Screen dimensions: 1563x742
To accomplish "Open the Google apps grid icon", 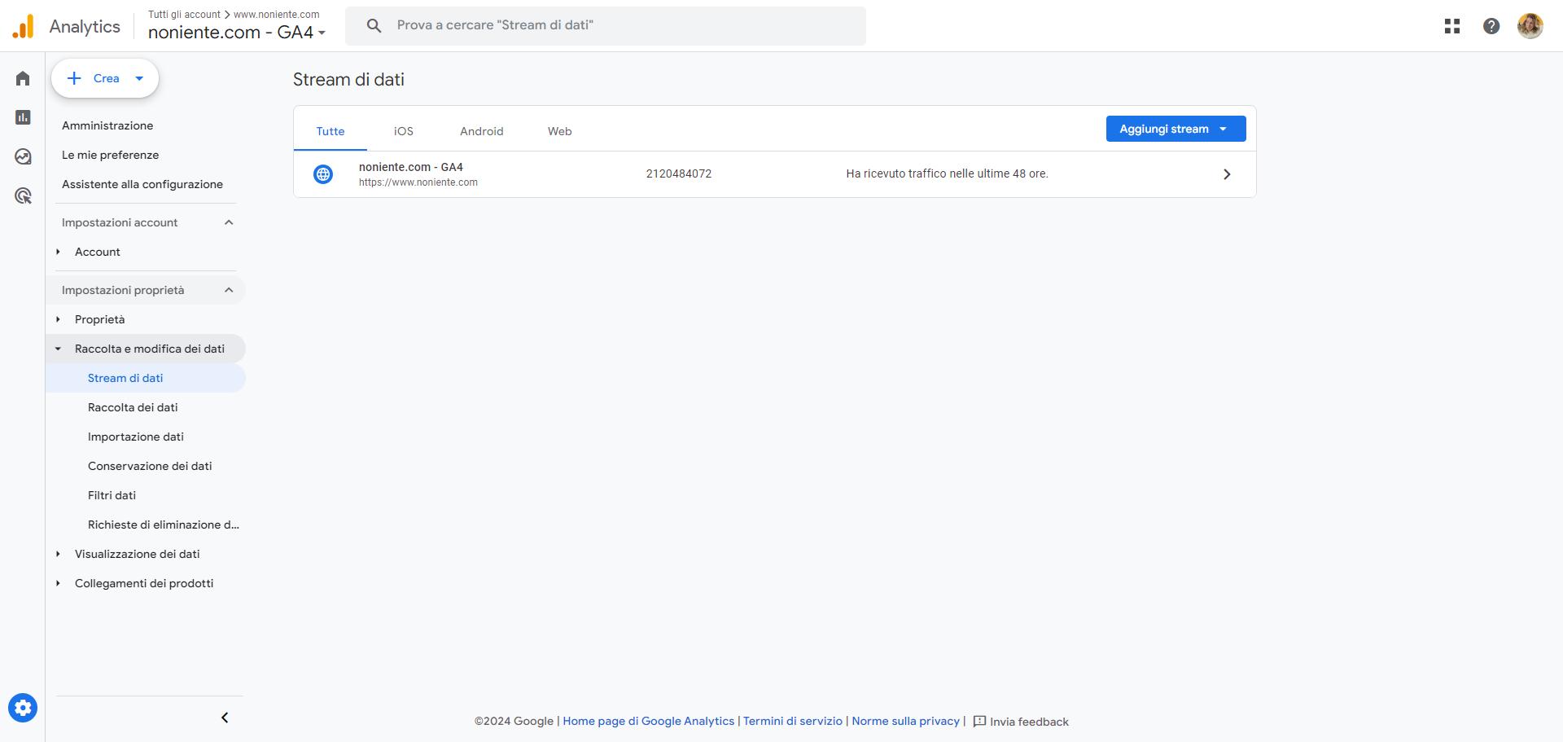I will click(1451, 25).
